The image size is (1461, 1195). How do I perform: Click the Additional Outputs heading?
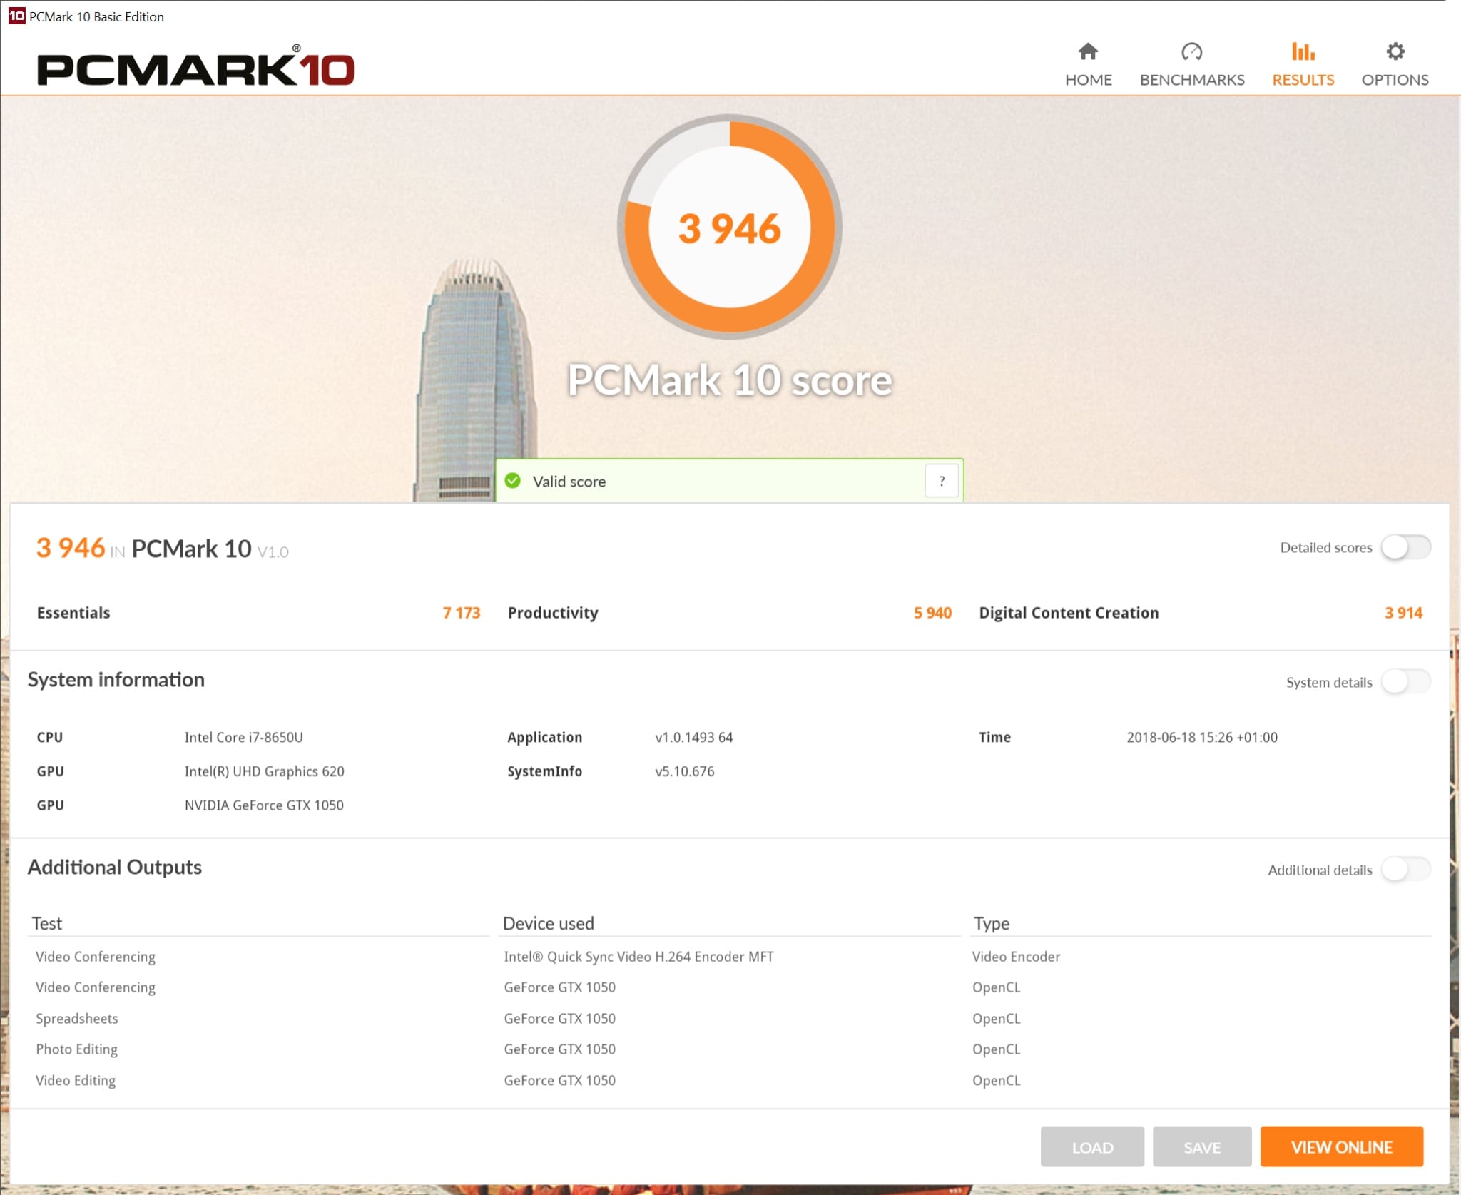pos(115,867)
